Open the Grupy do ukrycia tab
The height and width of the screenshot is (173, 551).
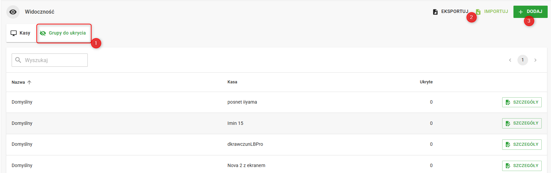click(64, 33)
